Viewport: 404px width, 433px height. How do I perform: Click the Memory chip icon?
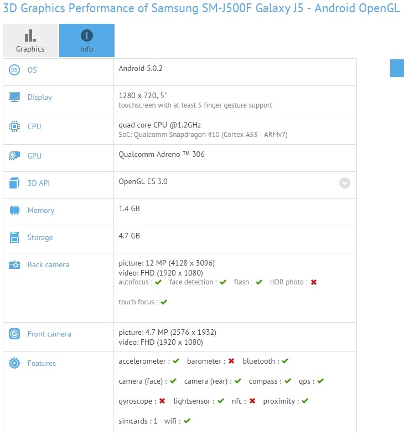tap(14, 210)
